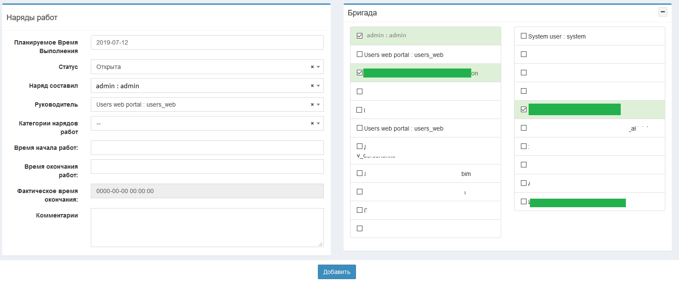Open Категории нарядов работ dropdown
This screenshot has width=679, height=283.
tap(201, 123)
